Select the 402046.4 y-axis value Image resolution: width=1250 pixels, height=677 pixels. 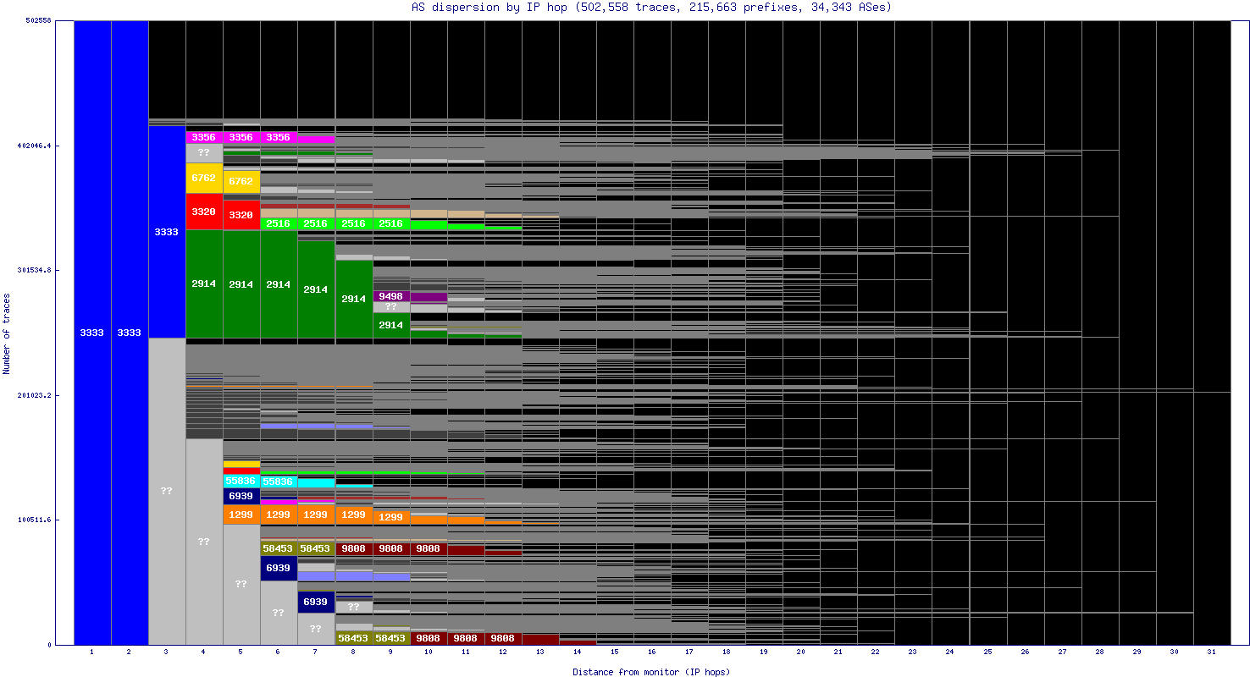click(35, 146)
